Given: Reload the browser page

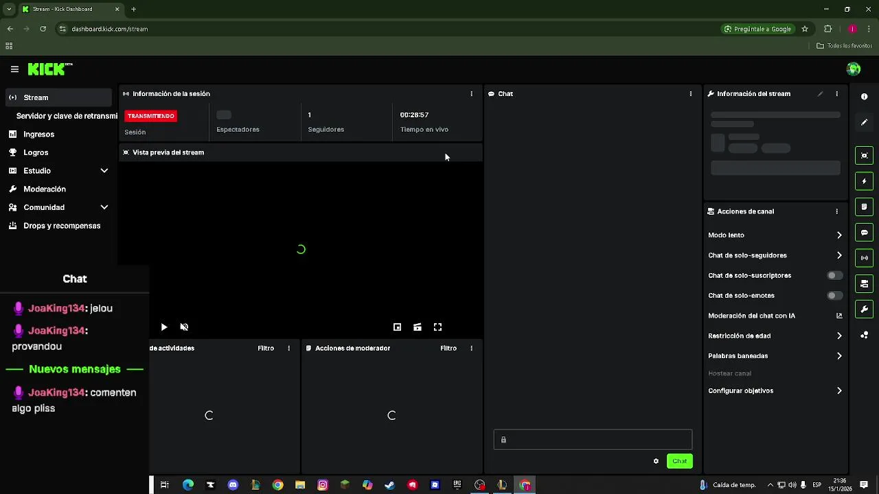Looking at the screenshot, I should (43, 29).
